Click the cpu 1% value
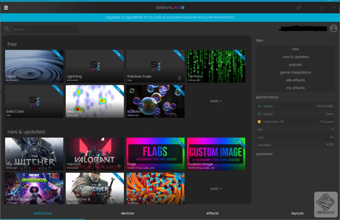Viewport: 340px width, 220px height. [331, 137]
